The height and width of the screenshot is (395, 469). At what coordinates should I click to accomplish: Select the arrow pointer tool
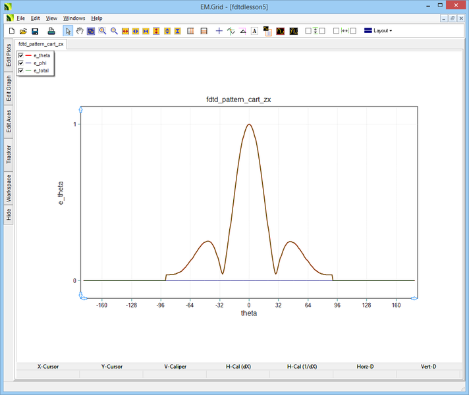[x=69, y=31]
